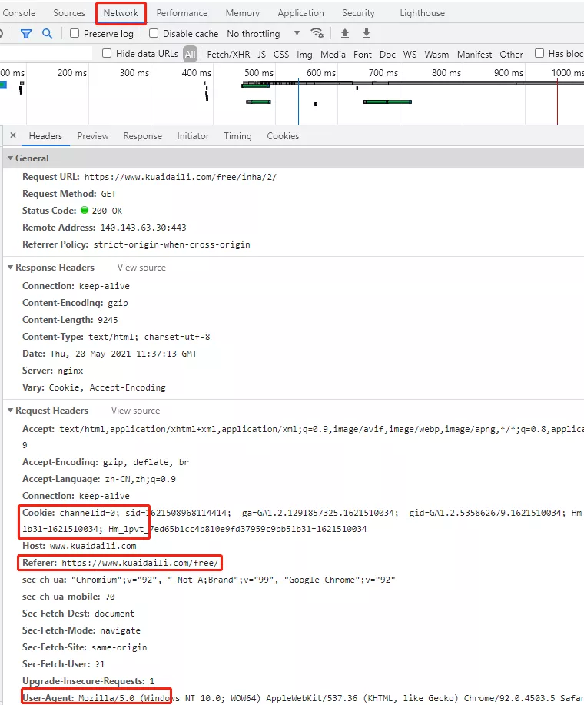Image resolution: width=584 pixels, height=705 pixels.
Task: Select the Cookies sub-tab
Action: pos(283,136)
